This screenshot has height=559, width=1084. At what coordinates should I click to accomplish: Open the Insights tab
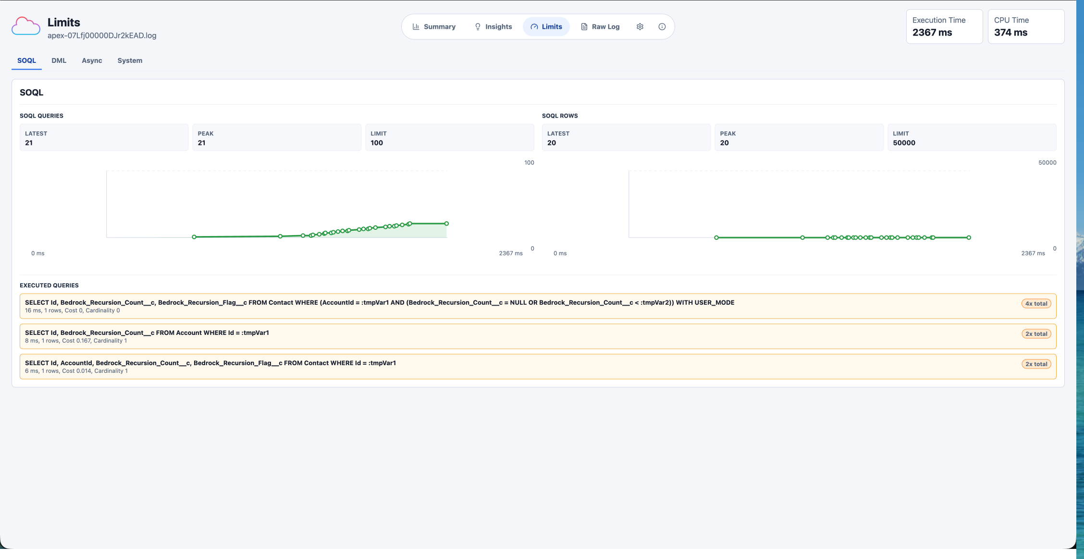click(x=493, y=27)
